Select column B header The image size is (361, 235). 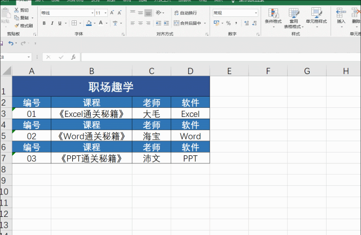point(91,71)
